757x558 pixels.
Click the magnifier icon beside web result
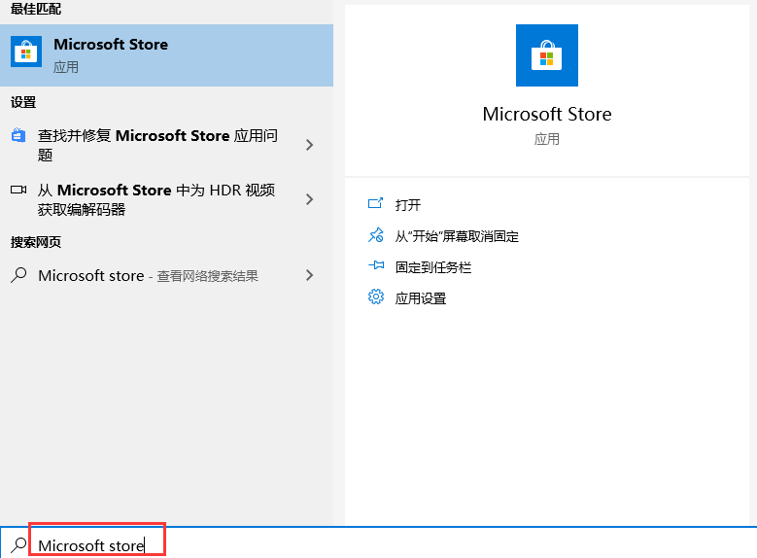pyautogui.click(x=18, y=275)
